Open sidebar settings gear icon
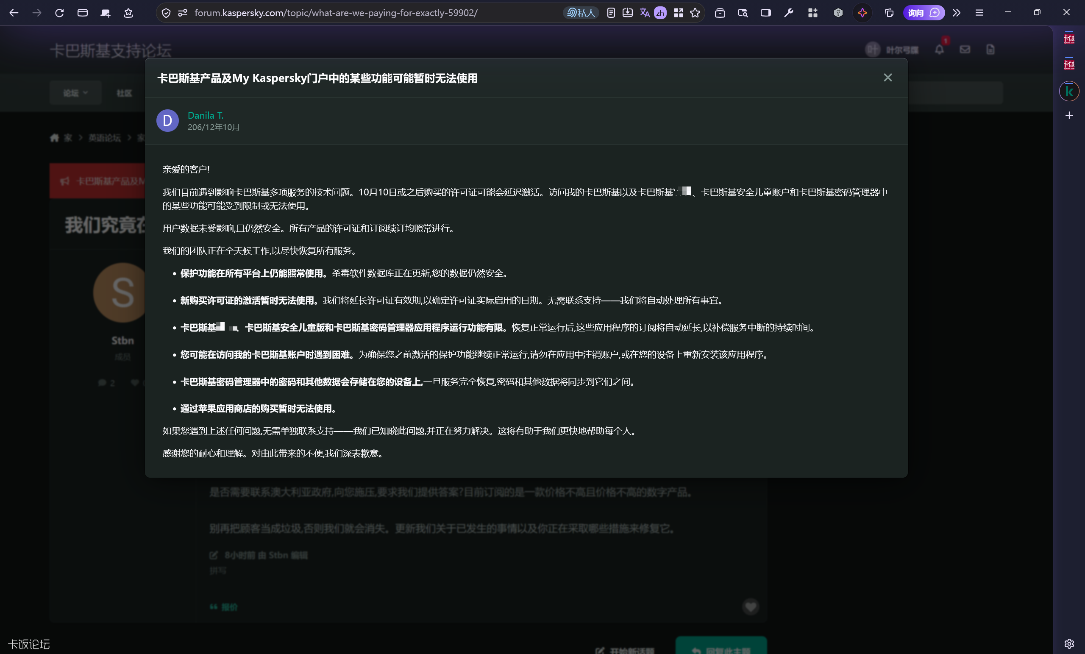The height and width of the screenshot is (654, 1085). tap(1069, 644)
